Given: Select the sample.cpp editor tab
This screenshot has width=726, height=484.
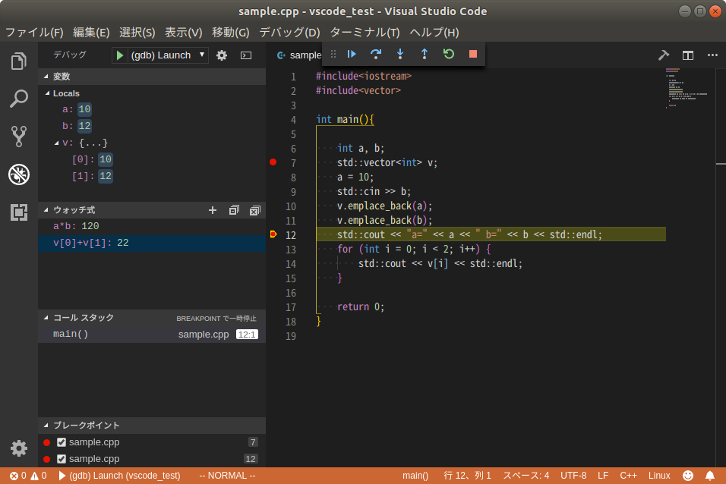Looking at the screenshot, I should pyautogui.click(x=298, y=55).
